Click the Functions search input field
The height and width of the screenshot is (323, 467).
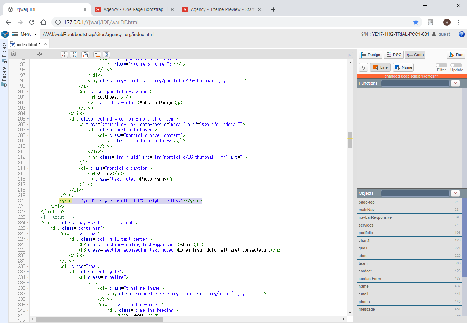point(415,83)
